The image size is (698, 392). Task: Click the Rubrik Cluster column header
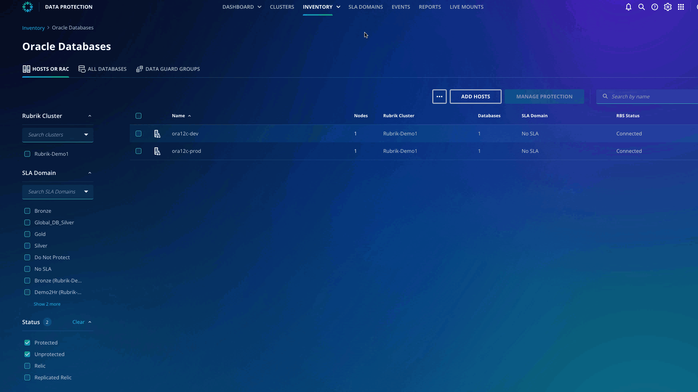pos(399,116)
